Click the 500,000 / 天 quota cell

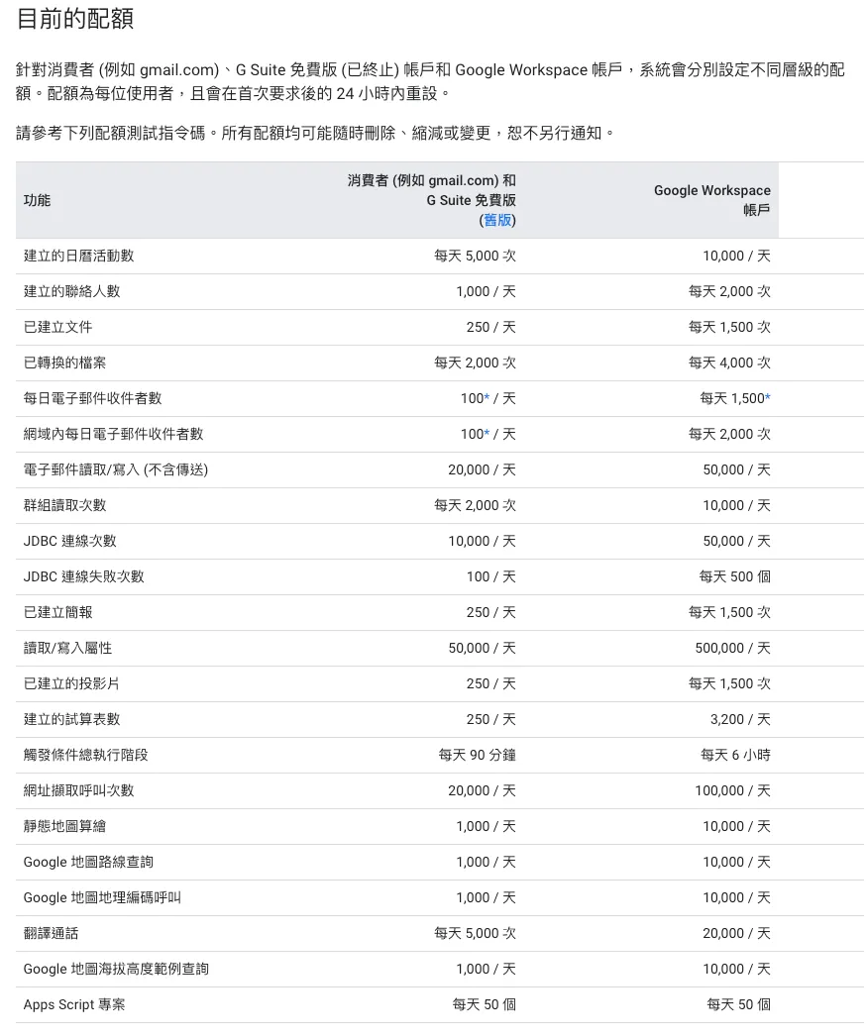click(x=732, y=648)
